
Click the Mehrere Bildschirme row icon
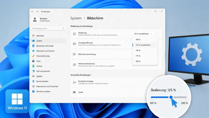pyautogui.click(x=74, y=65)
